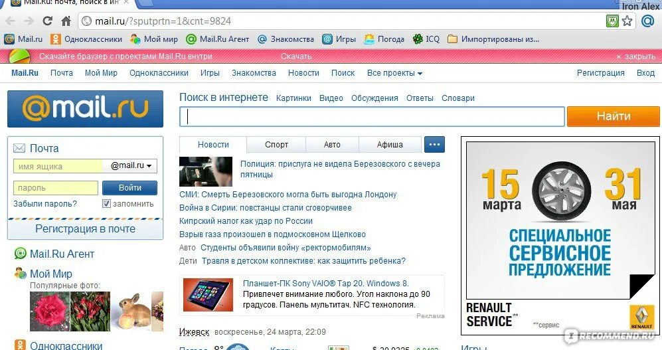Screen dimensions: 662x350
Task: Switch to the Афиша tab
Action: tap(390, 144)
